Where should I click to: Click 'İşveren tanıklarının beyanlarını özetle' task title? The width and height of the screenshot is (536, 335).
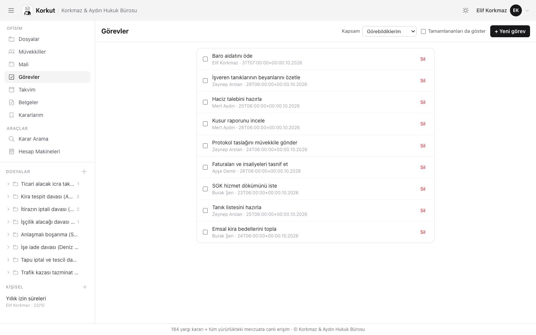click(x=256, y=77)
